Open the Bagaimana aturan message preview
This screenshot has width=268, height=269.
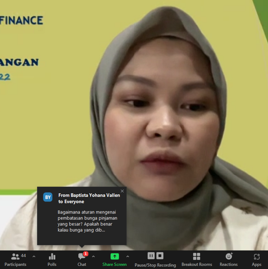pyautogui.click(x=87, y=221)
